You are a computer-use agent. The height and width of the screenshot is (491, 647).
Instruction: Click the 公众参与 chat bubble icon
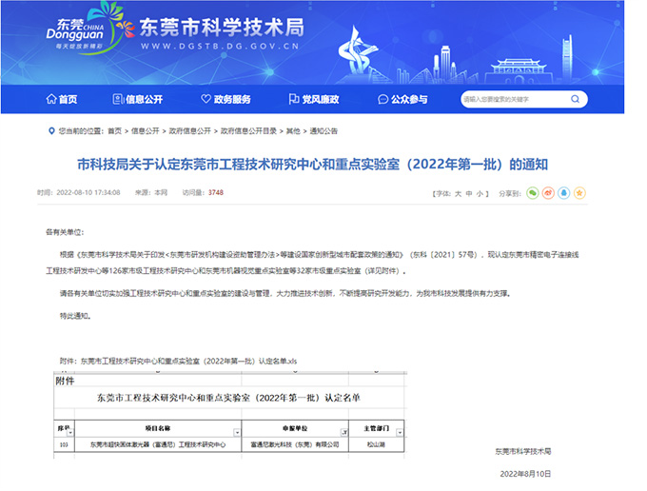click(382, 100)
